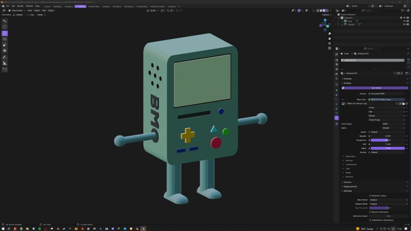This screenshot has width=411, height=231.
Task: Choose the Rotate tool
Action: coord(5,39)
